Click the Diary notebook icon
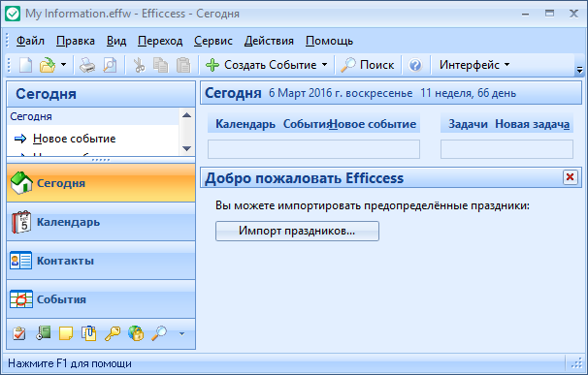588x375 pixels. click(43, 333)
